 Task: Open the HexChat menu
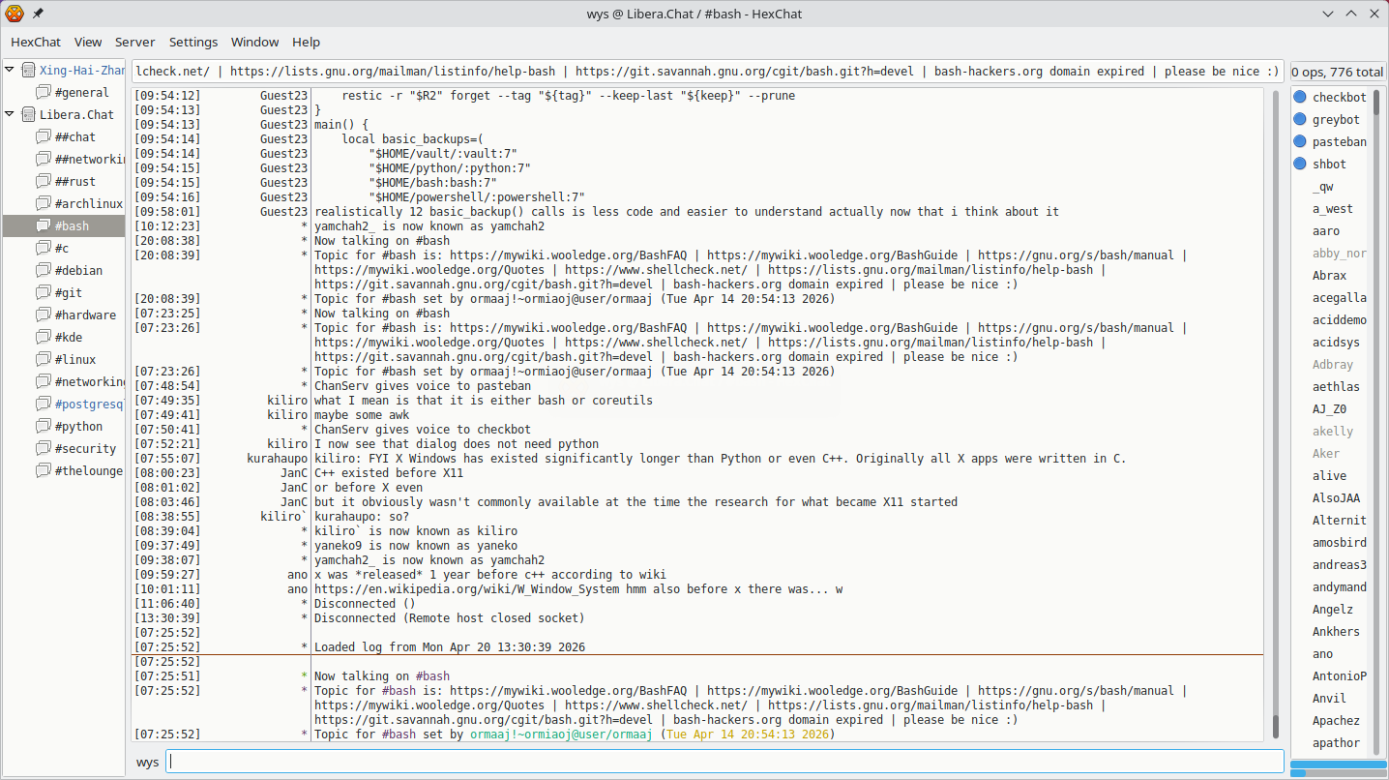[x=36, y=42]
